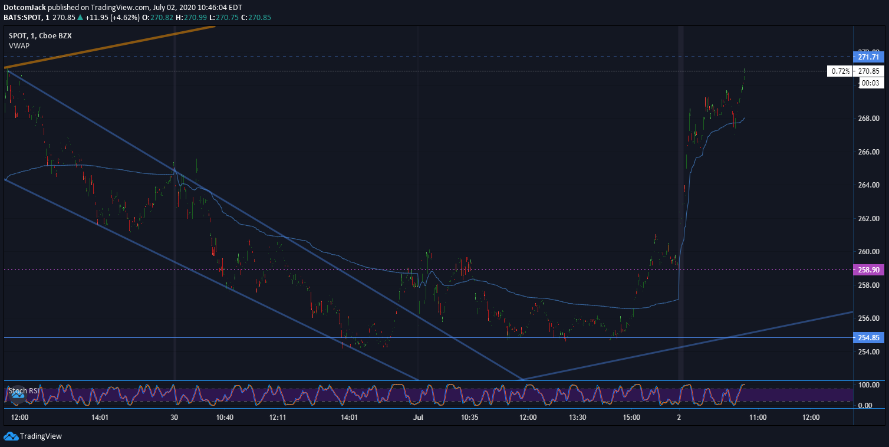
Task: Click the H:270.99 high value
Action: 190,18
